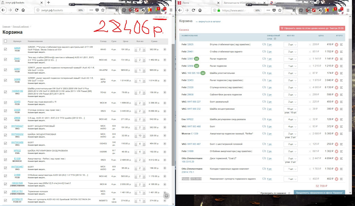Open quantity dropdown for Ena WP022 in right cart
This screenshot has width=355, height=206.
[x=291, y=119]
